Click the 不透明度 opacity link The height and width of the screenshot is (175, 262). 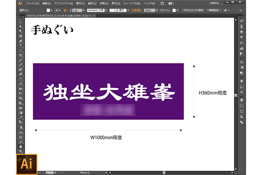point(136,10)
